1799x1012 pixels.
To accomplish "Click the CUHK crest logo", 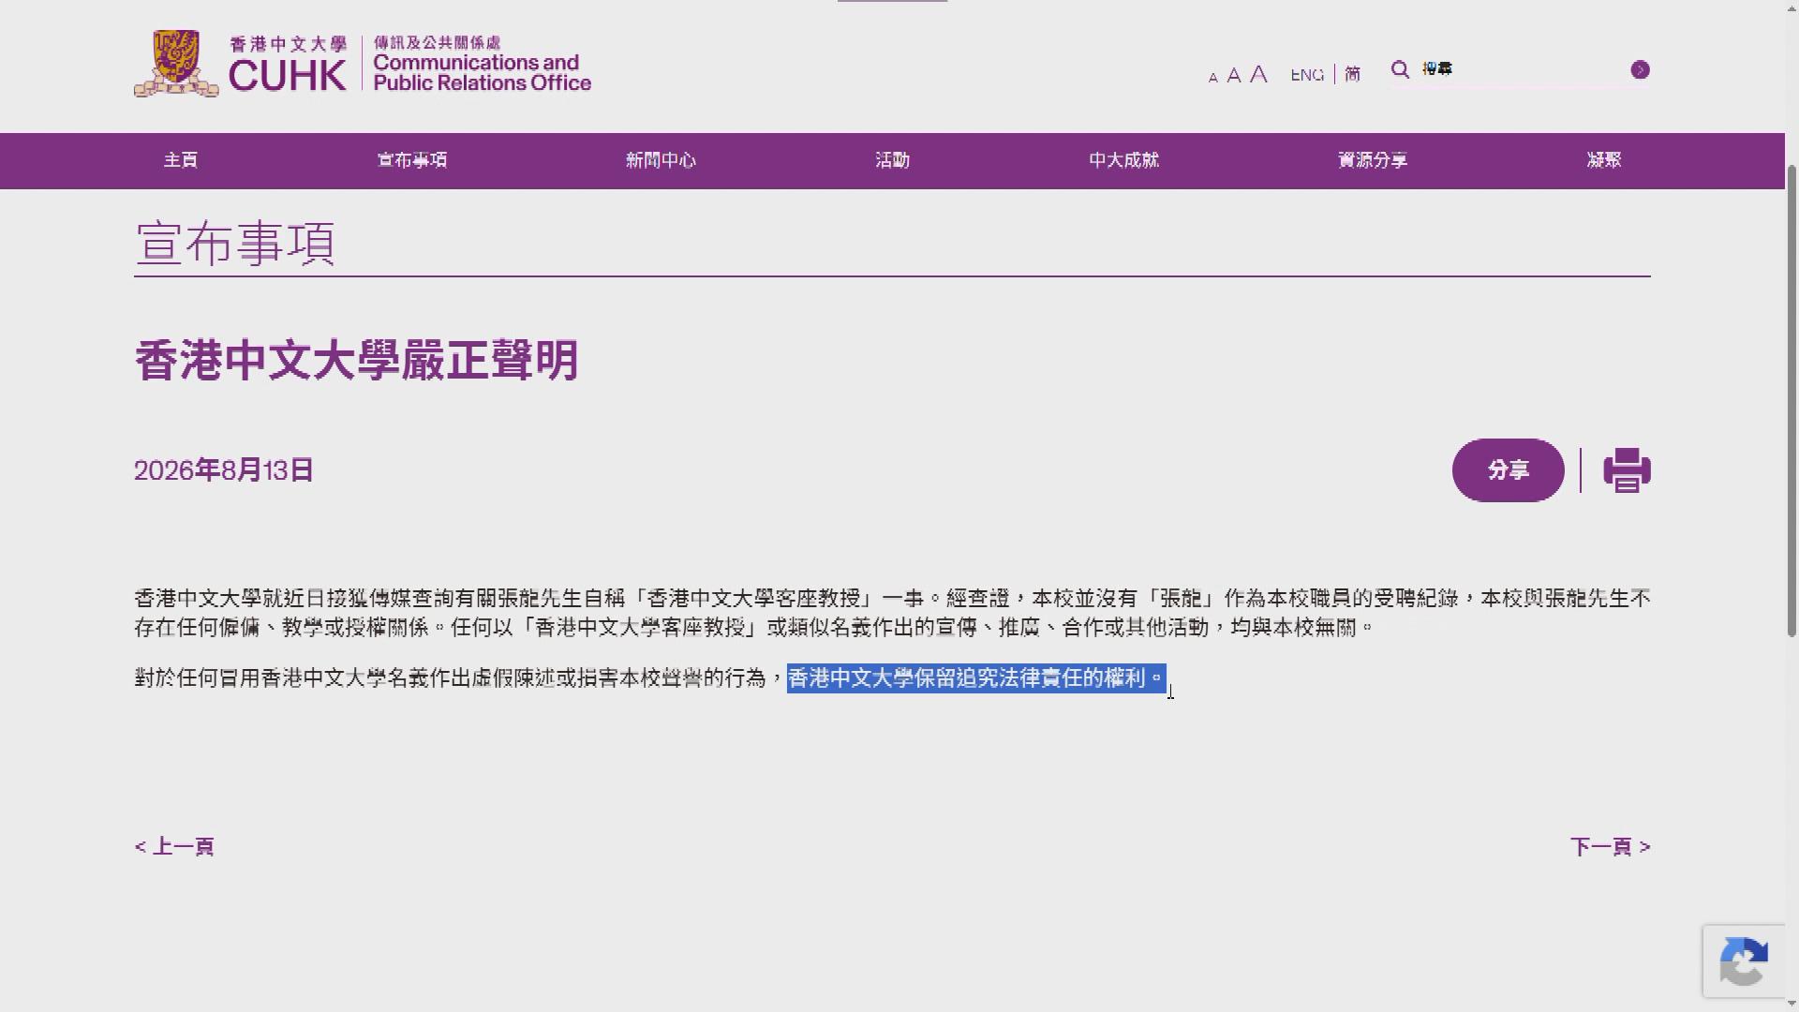I will coord(176,64).
